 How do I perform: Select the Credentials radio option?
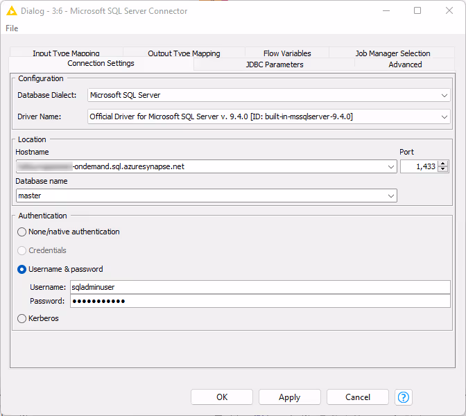click(x=21, y=250)
